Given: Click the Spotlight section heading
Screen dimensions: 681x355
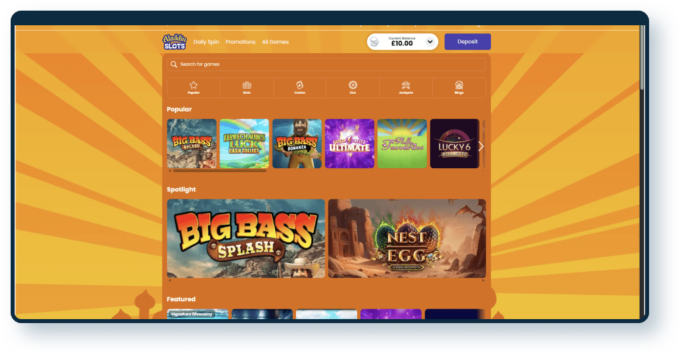Looking at the screenshot, I should (x=181, y=189).
